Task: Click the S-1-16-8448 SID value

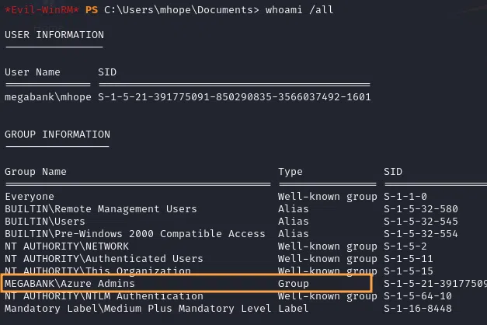Action: (417, 309)
